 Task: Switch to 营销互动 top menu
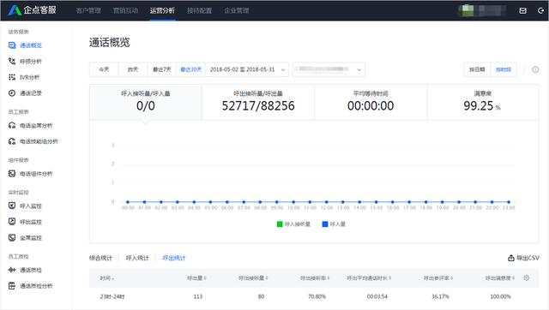(125, 11)
